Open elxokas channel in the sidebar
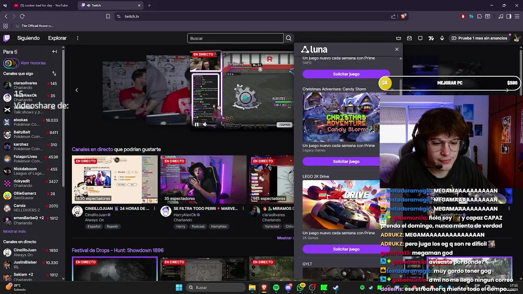The height and width of the screenshot is (294, 523). tap(32, 122)
